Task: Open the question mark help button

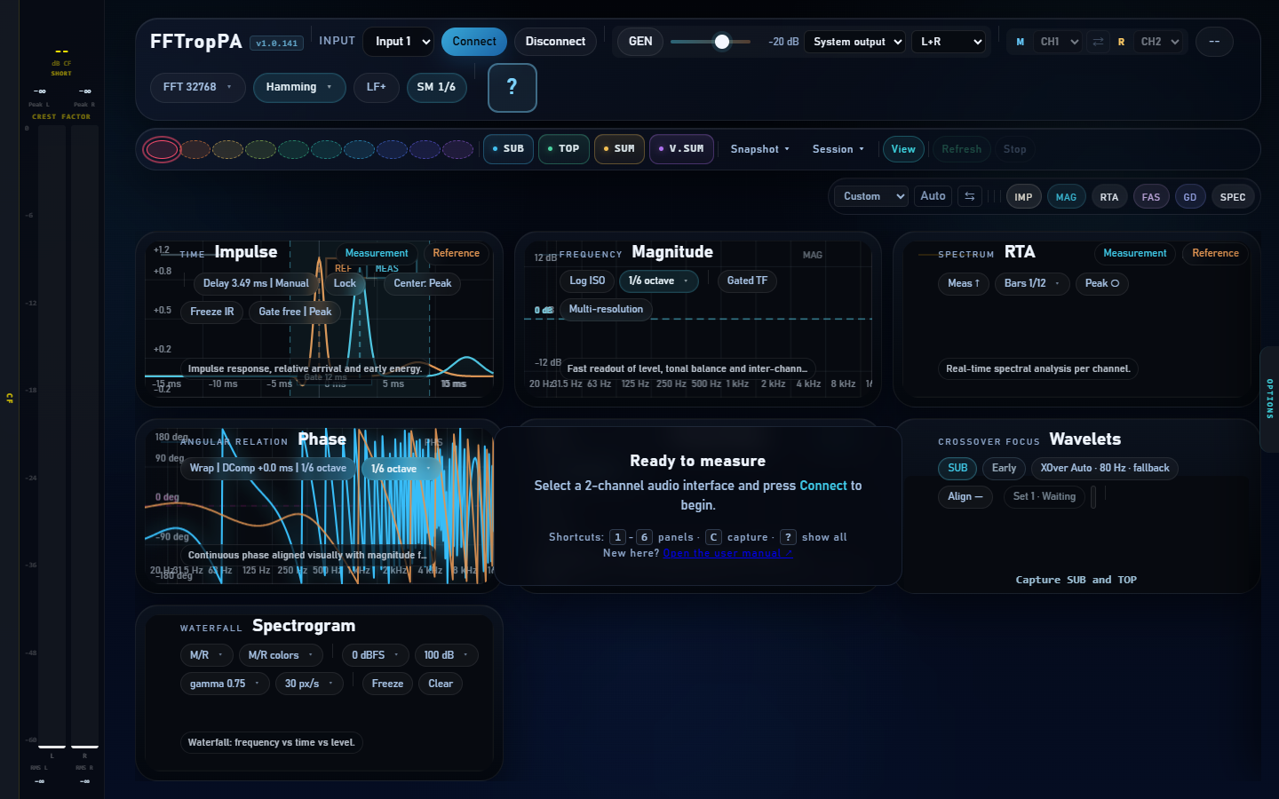Action: coord(512,88)
